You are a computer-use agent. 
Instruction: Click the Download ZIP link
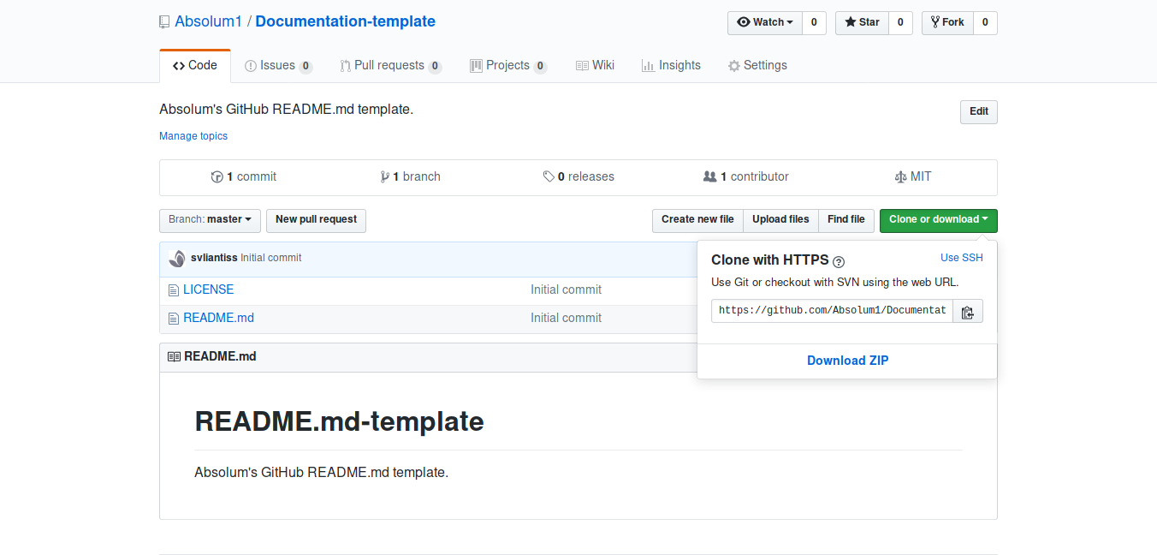coord(847,361)
